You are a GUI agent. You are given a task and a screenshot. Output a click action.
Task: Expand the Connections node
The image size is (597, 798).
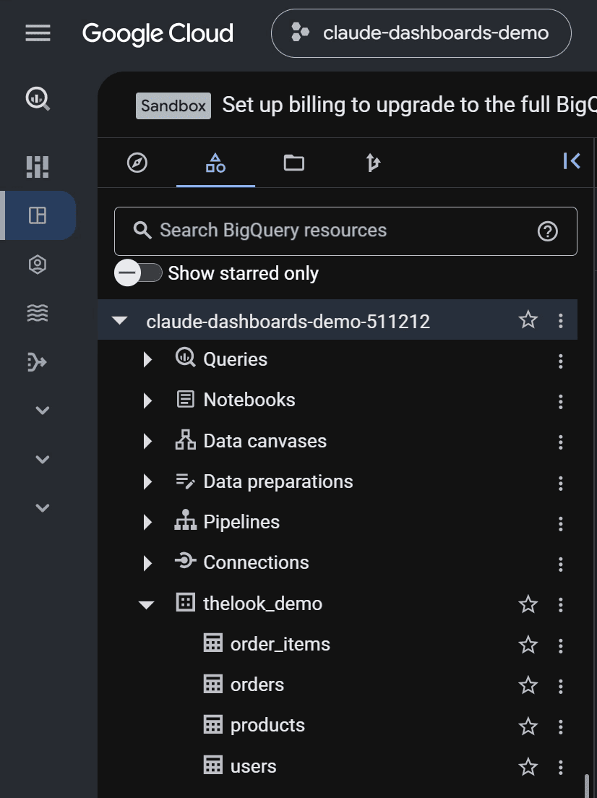(x=147, y=563)
